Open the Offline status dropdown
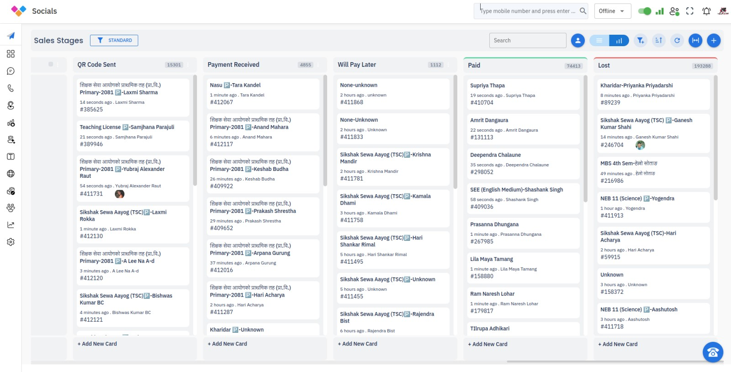Image resolution: width=731 pixels, height=372 pixels. [x=612, y=11]
